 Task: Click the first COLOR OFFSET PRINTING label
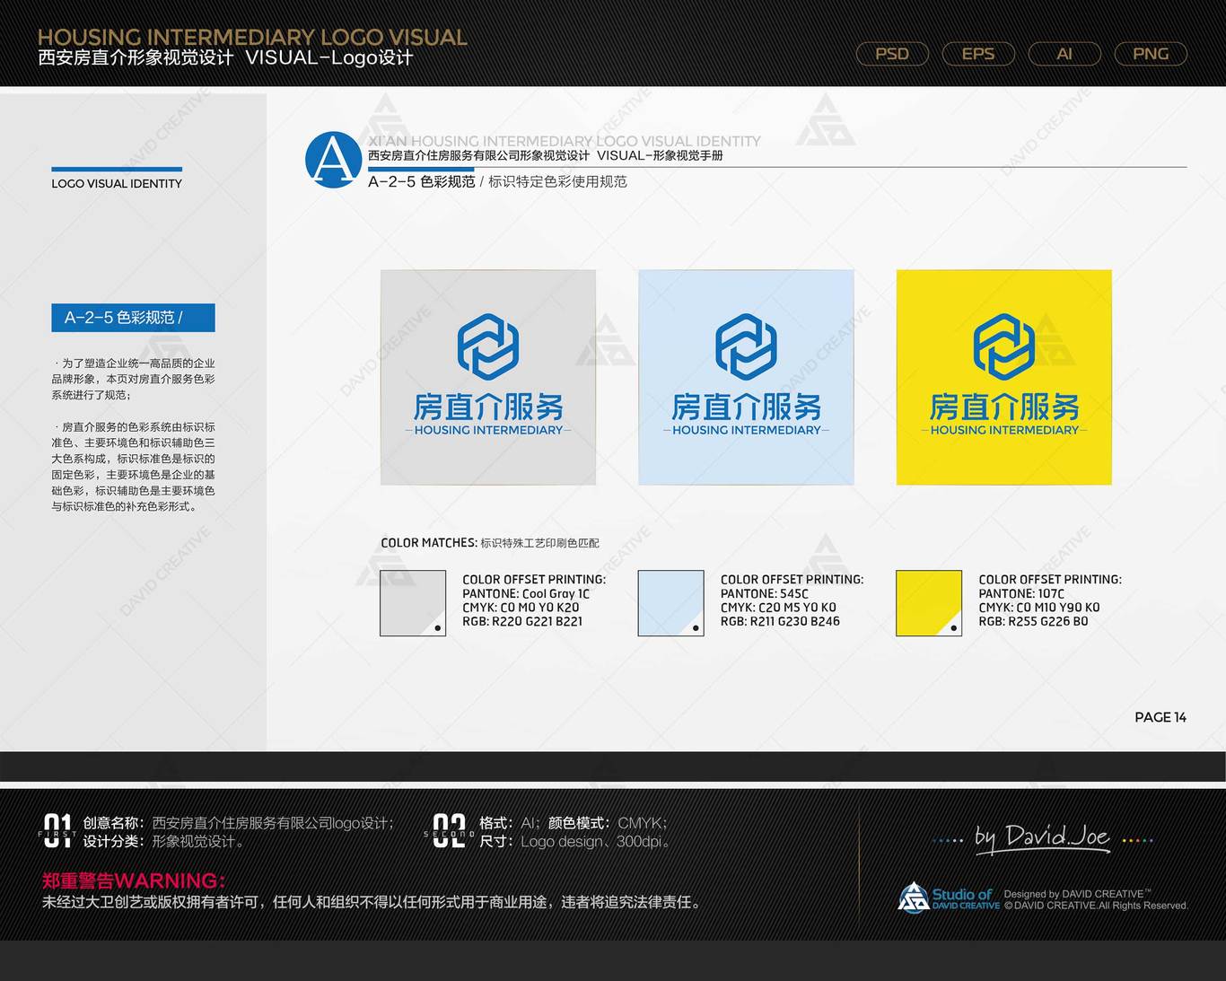pyautogui.click(x=534, y=580)
